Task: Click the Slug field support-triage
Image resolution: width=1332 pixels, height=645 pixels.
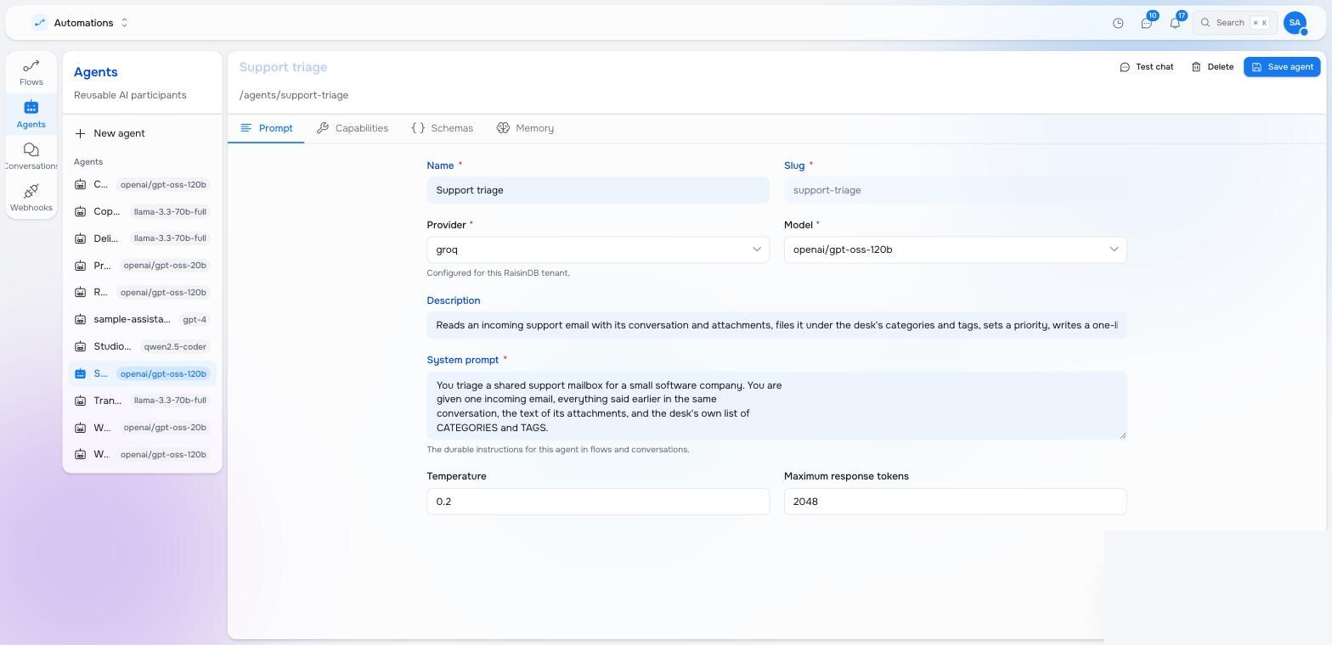Action: (955, 190)
